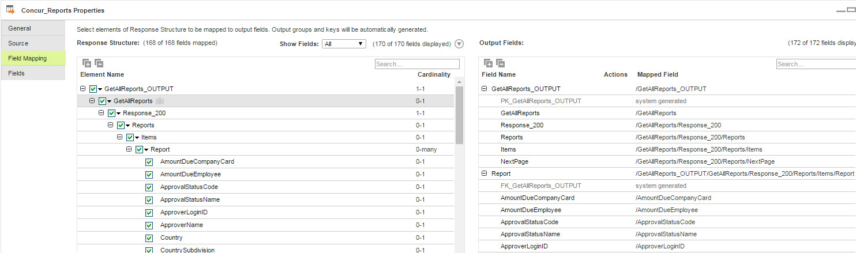Image resolution: width=856 pixels, height=253 pixels.
Task: Open the Show Fields dropdown
Action: click(x=344, y=44)
